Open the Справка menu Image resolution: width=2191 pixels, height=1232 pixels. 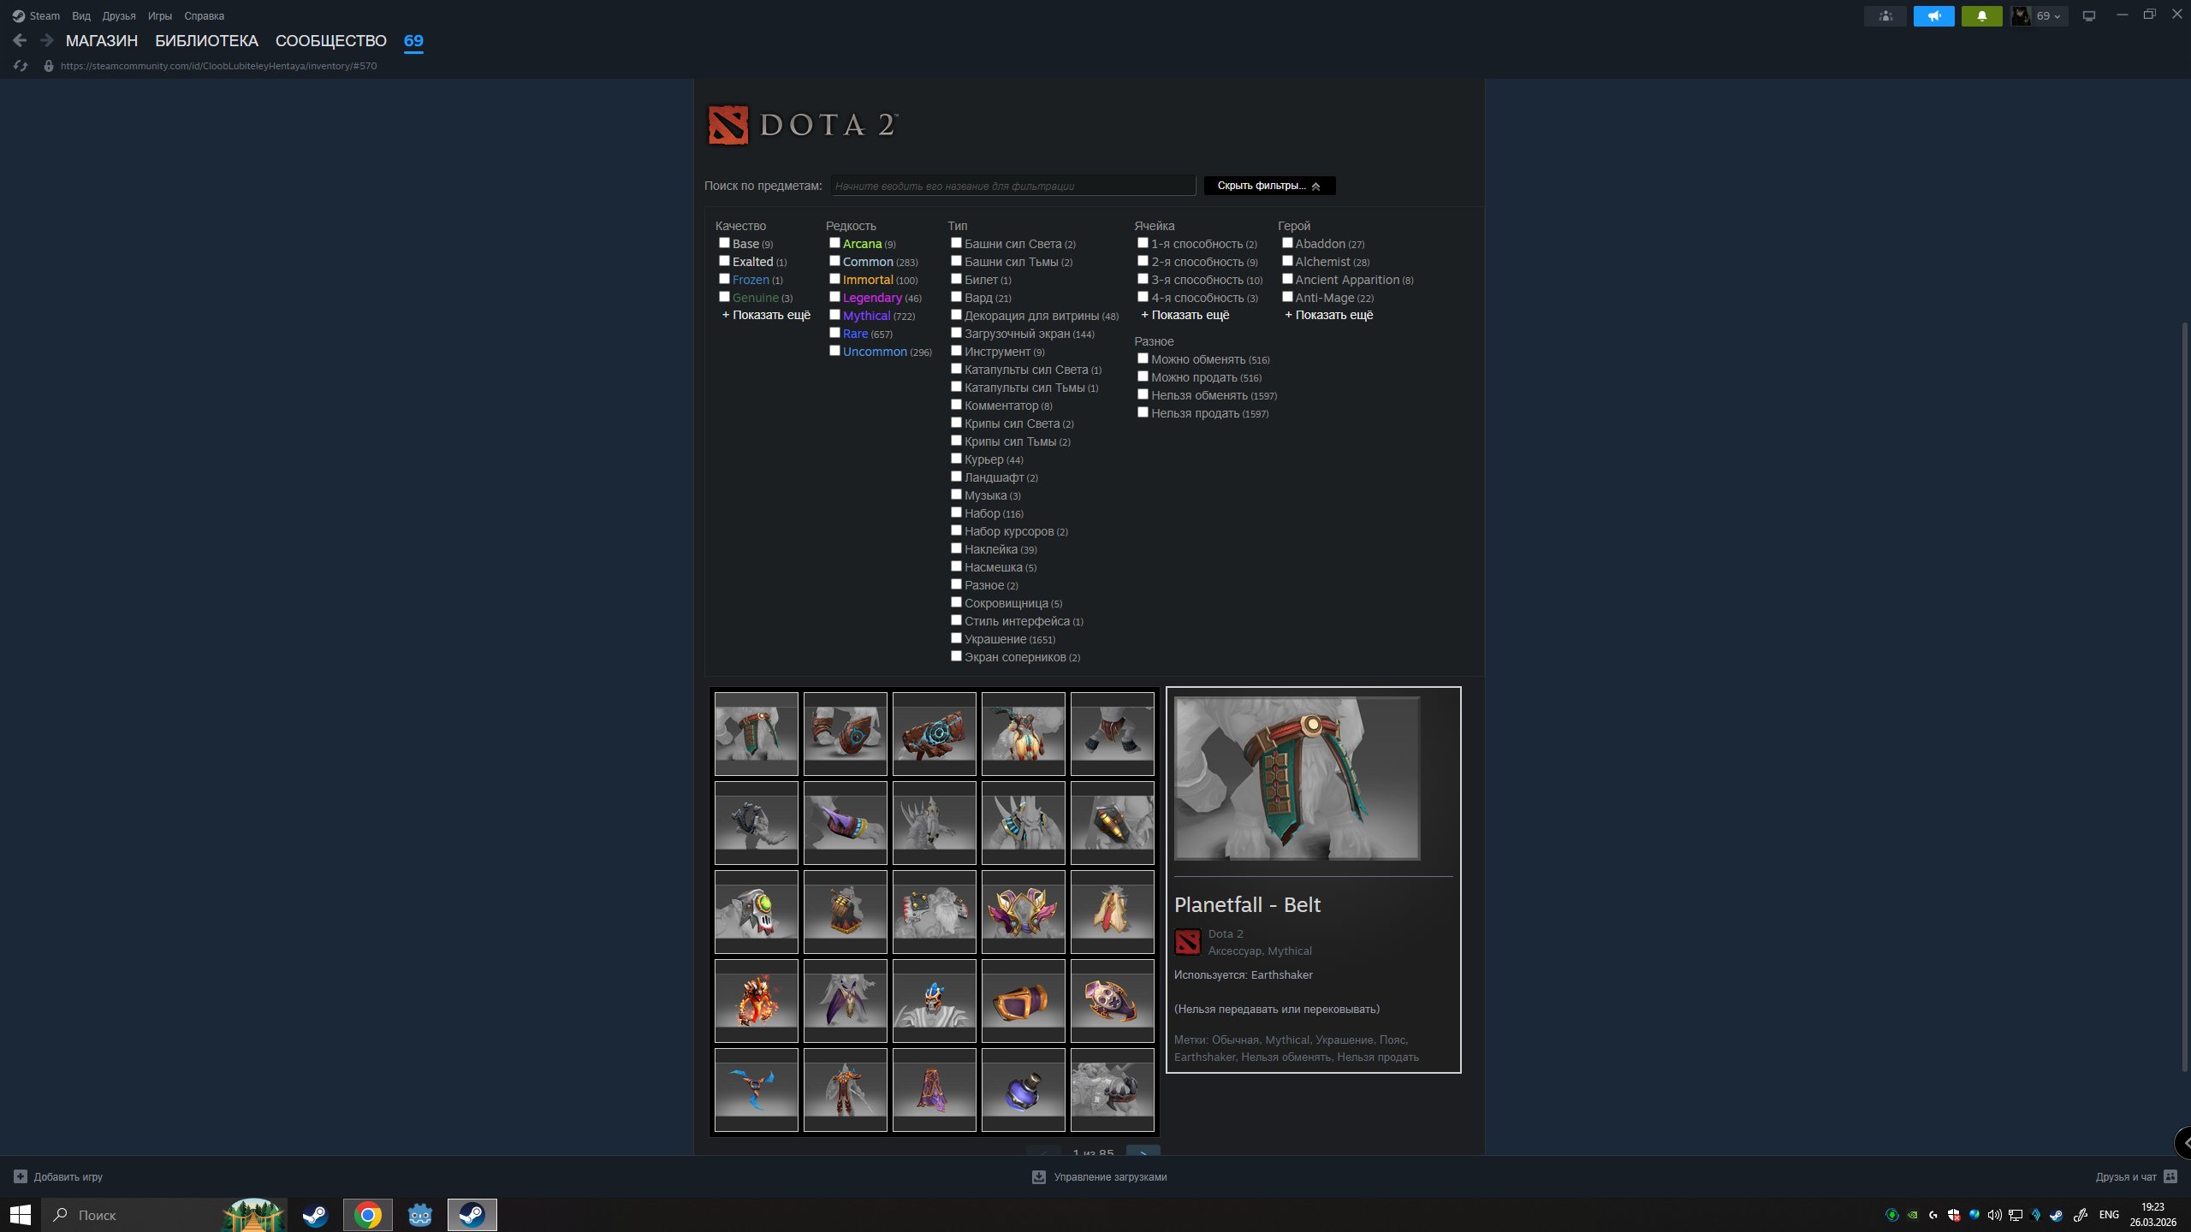click(204, 15)
